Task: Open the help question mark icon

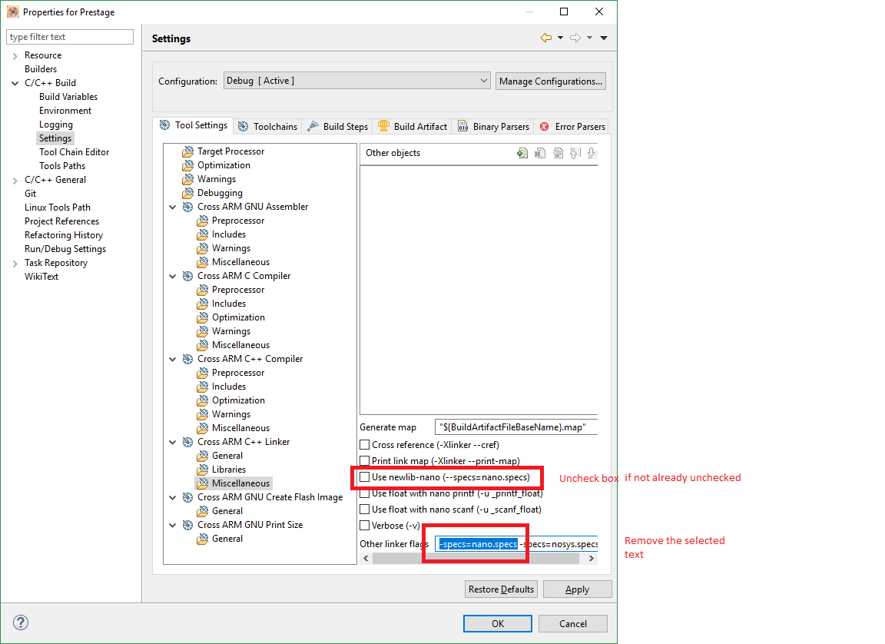Action: (20, 623)
